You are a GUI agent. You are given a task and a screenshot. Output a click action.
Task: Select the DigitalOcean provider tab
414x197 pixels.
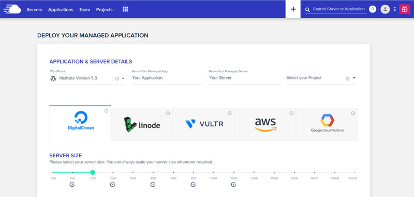tap(80, 123)
